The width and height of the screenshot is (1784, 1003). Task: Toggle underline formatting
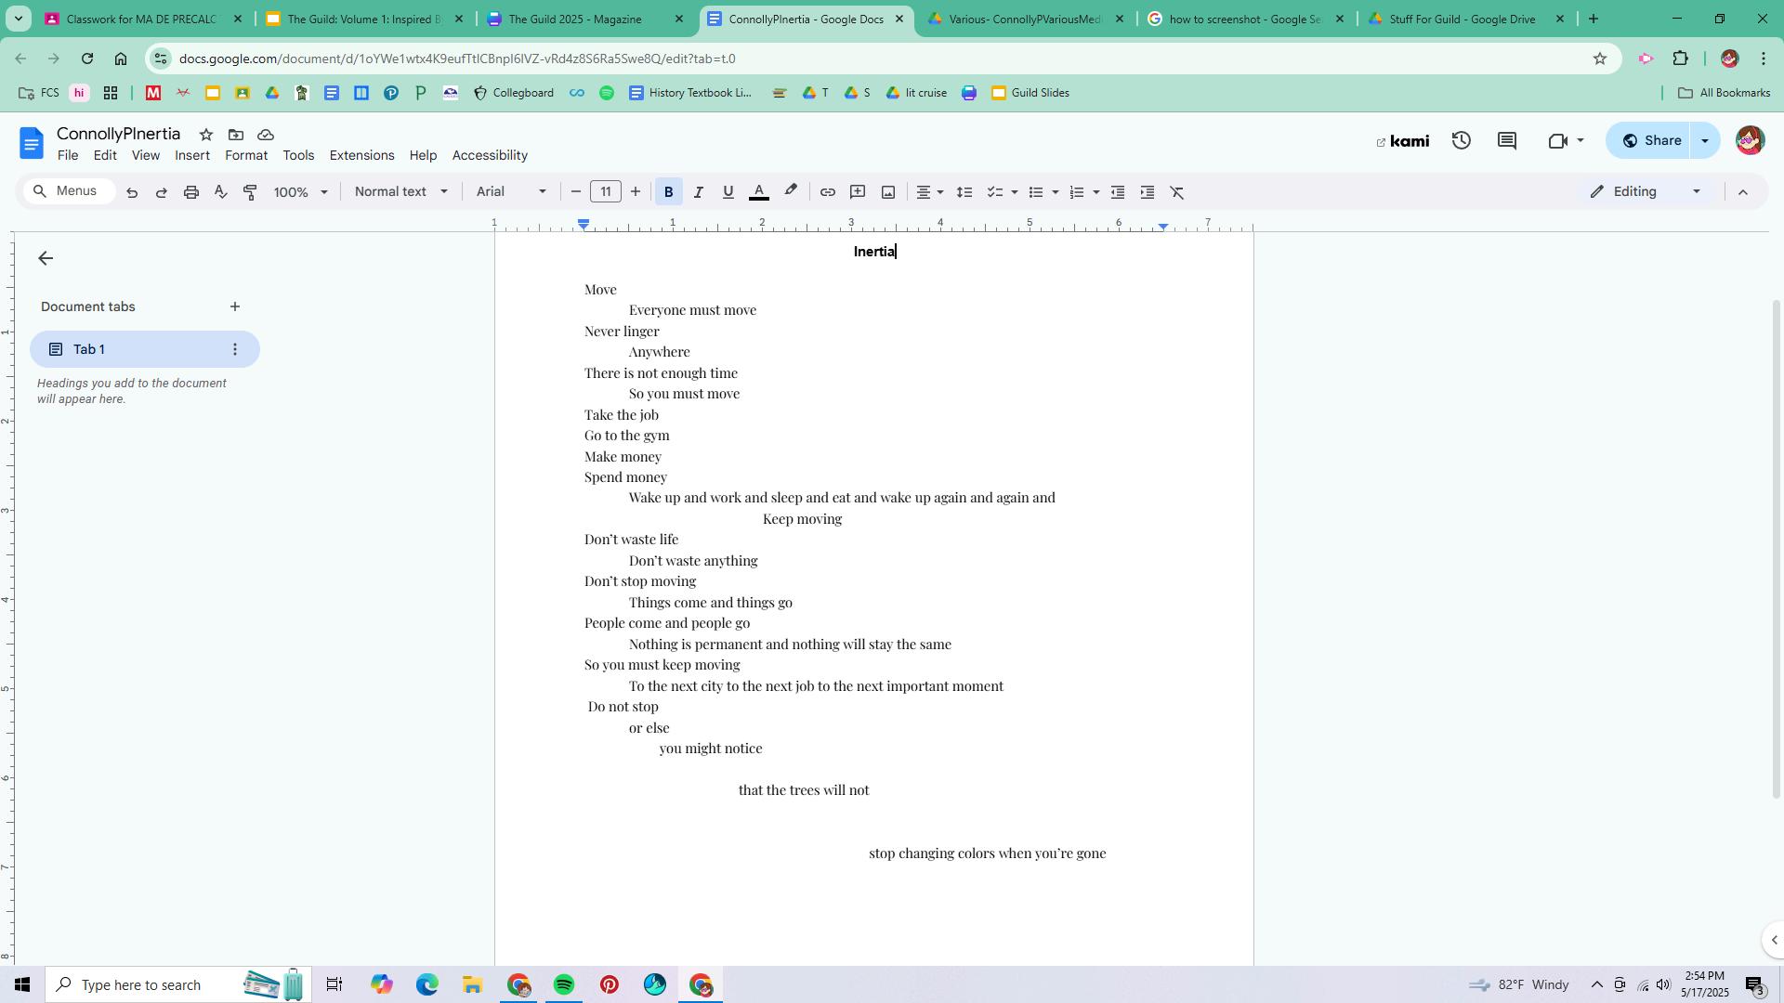[728, 192]
